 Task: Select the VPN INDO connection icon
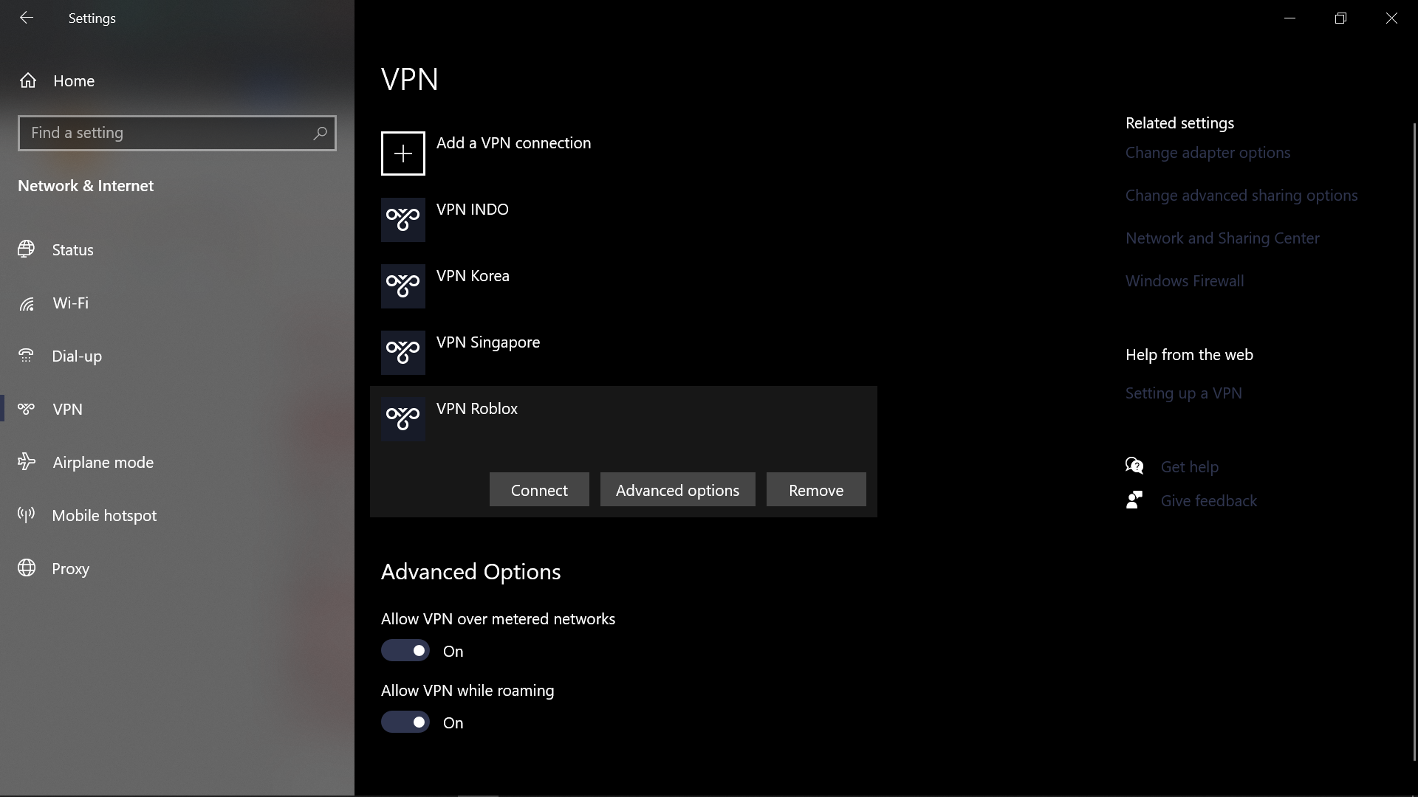coord(403,220)
